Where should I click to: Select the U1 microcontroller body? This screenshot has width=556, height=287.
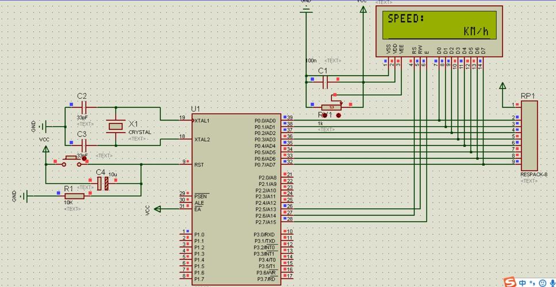[x=236, y=200]
